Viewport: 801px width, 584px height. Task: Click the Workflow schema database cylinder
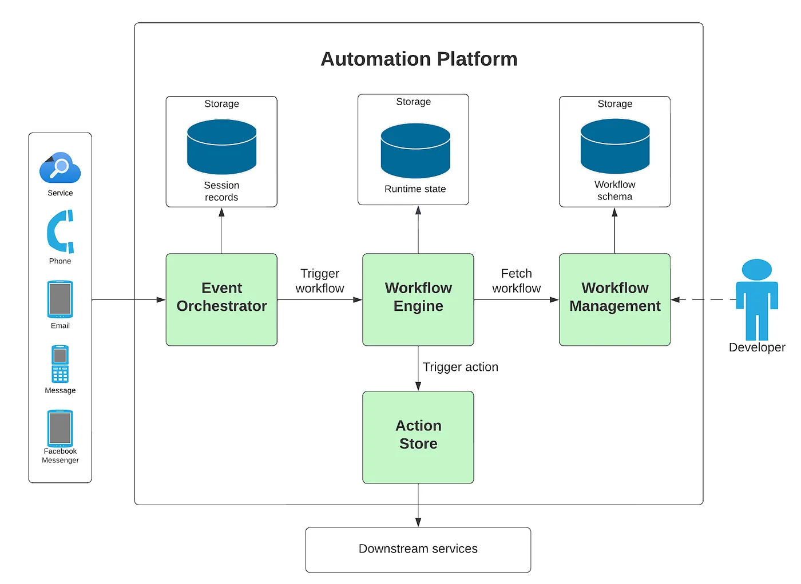click(614, 146)
